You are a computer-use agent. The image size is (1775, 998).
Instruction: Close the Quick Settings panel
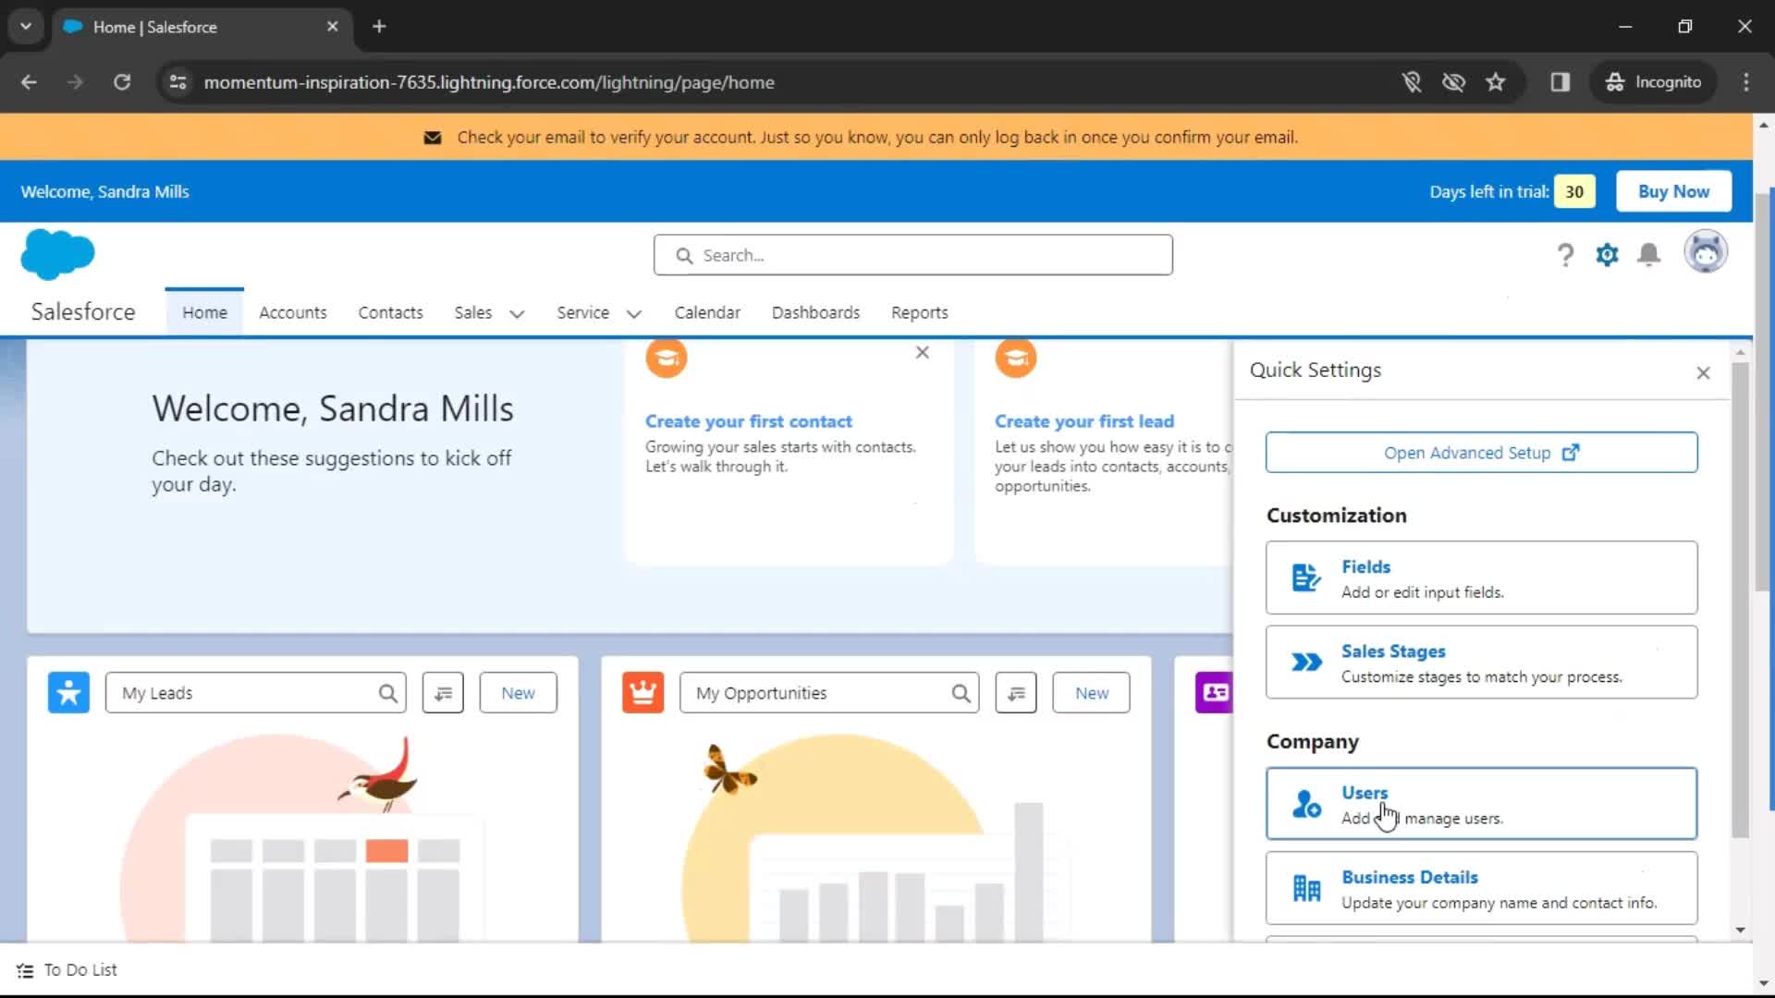[1703, 372]
